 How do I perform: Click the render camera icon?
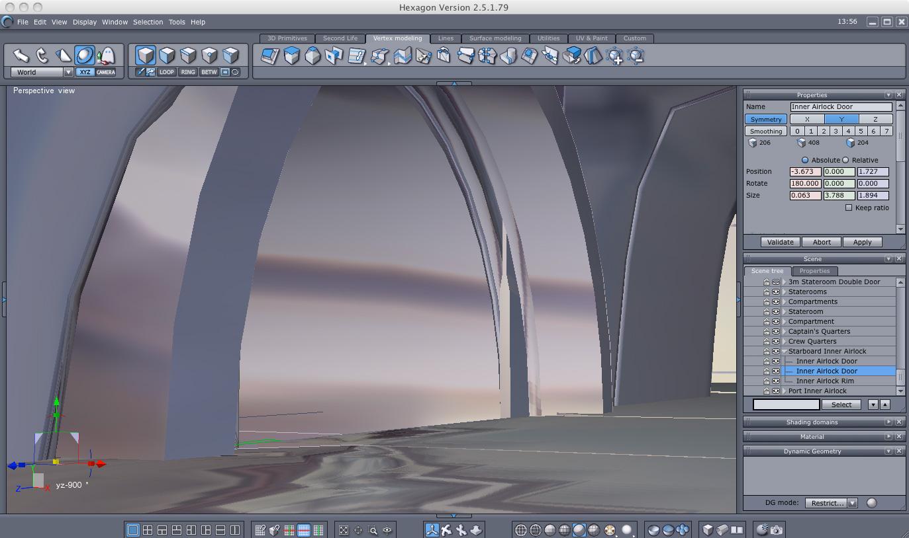pyautogui.click(x=777, y=530)
